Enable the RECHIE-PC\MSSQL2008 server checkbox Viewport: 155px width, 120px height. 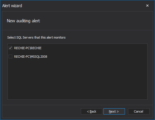[10, 57]
